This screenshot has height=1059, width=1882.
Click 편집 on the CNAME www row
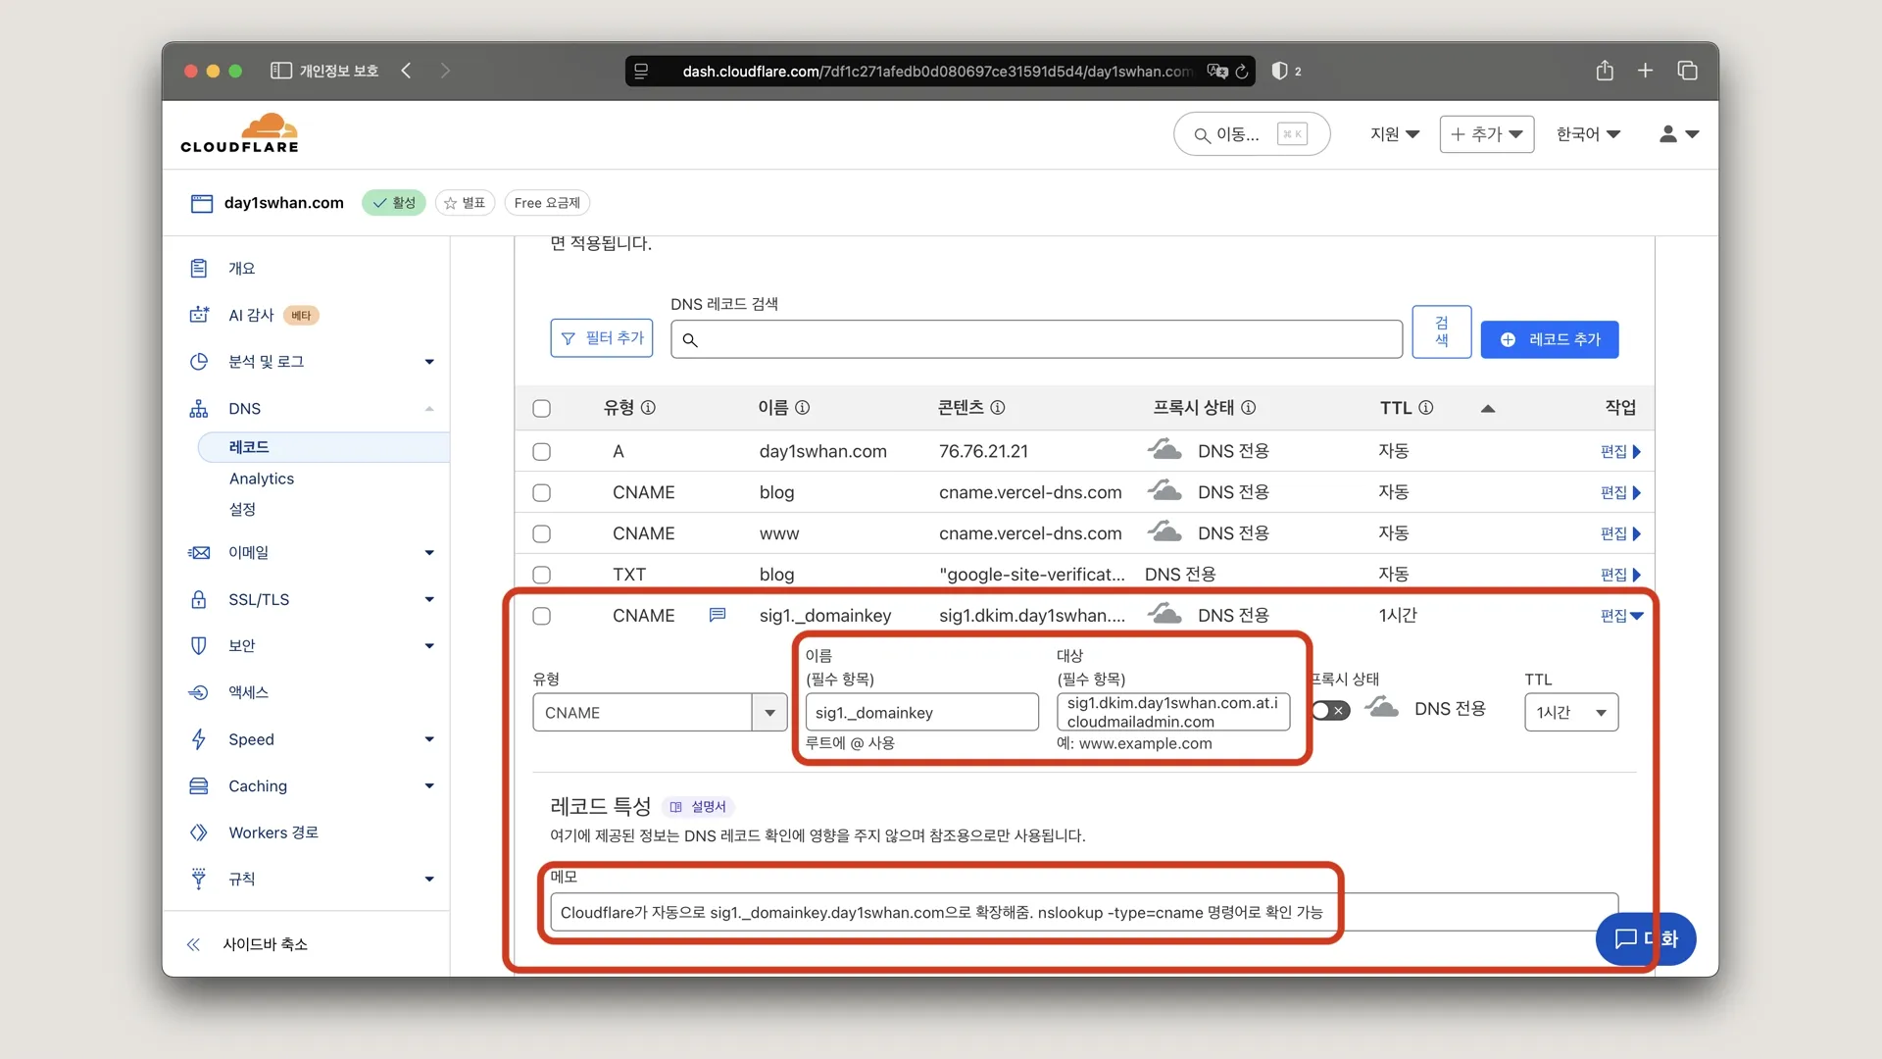coord(1620,534)
